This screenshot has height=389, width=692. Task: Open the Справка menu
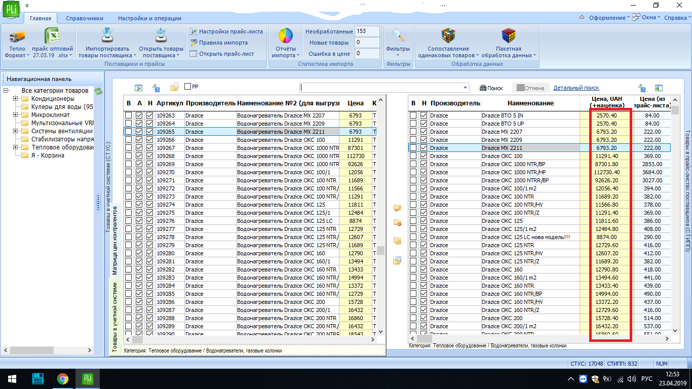point(677,18)
